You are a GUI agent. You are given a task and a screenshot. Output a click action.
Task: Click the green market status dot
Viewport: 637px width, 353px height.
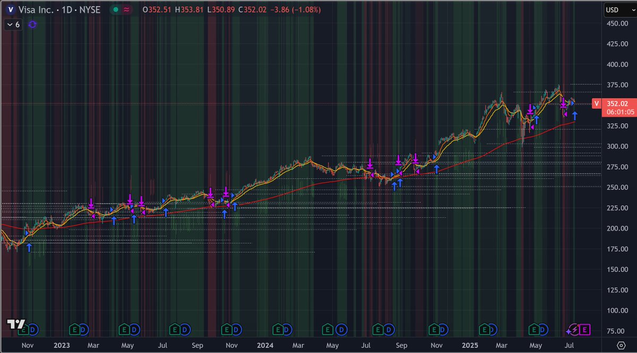(x=115, y=10)
